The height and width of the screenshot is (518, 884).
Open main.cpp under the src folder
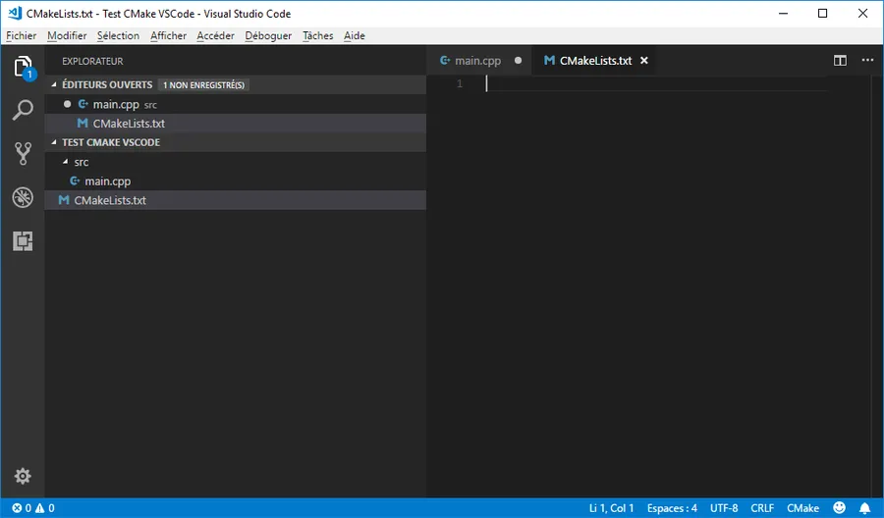click(x=236, y=181)
